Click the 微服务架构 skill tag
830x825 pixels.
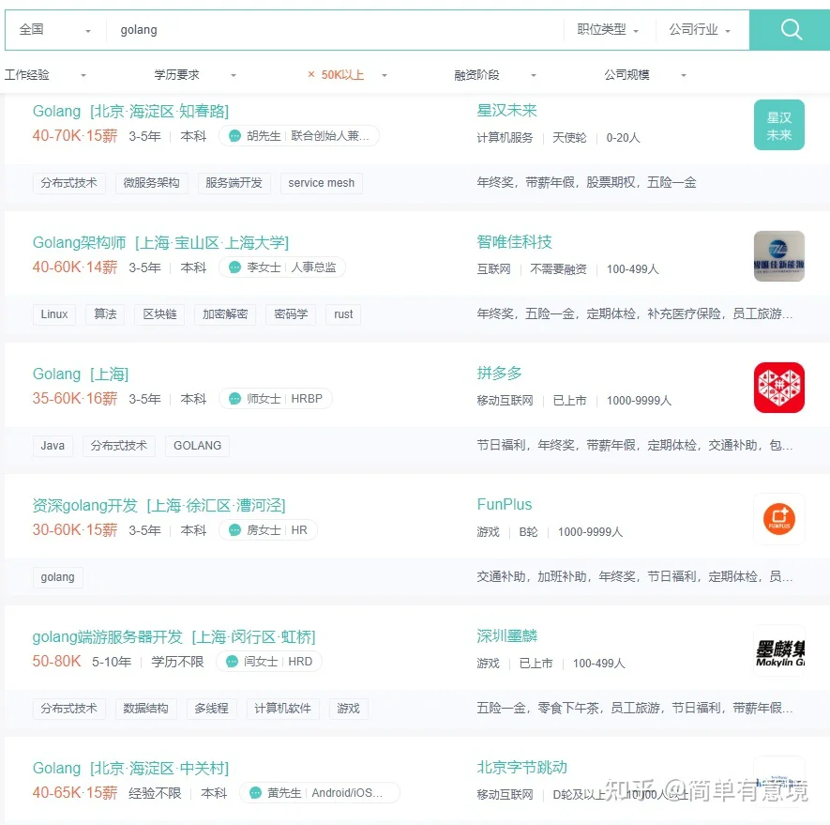tap(151, 183)
